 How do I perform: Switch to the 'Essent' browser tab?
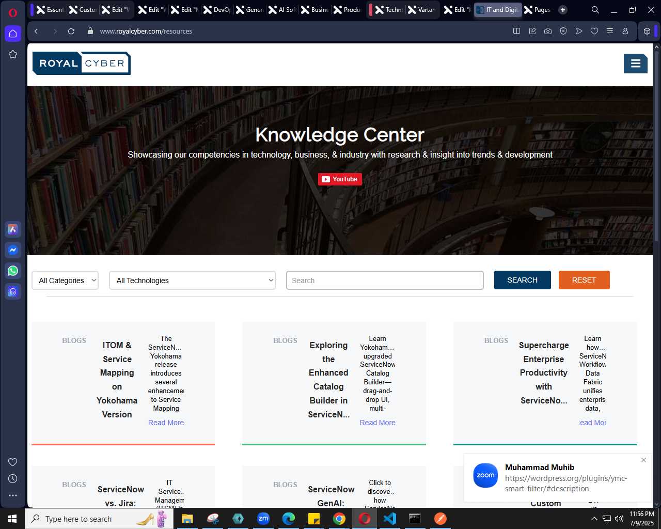pos(50,10)
